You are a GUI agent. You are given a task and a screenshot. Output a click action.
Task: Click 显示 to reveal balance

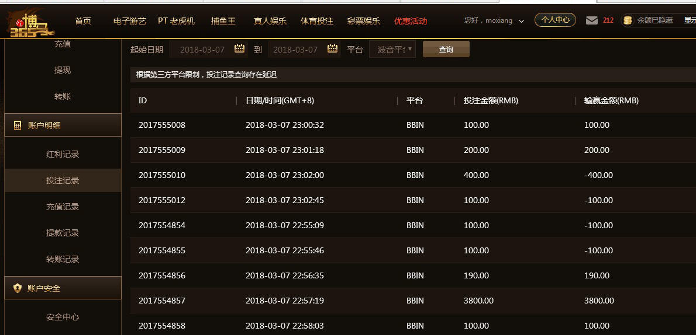(690, 20)
